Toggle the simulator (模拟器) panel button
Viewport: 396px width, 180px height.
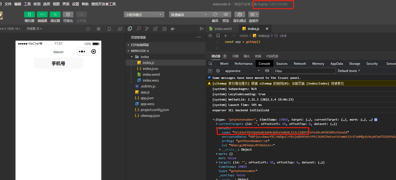tap(29, 14)
